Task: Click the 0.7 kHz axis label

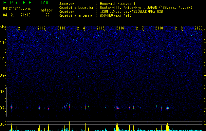Action: pos(3,108)
